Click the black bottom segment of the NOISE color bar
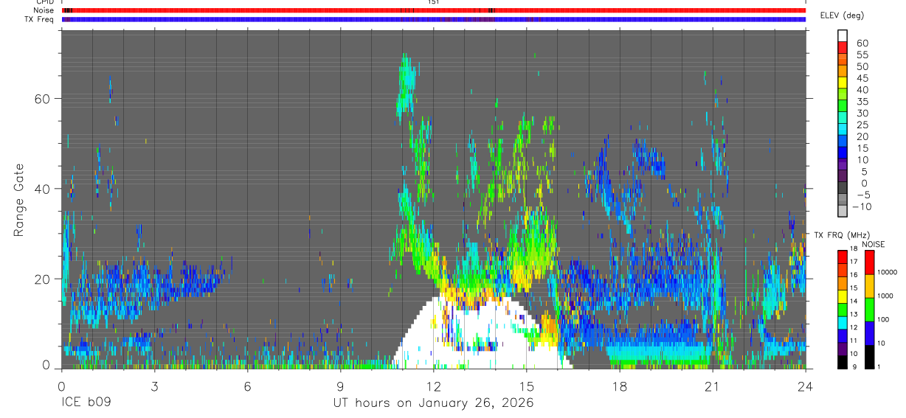Screen dimensions: 906x418 pos(870,357)
